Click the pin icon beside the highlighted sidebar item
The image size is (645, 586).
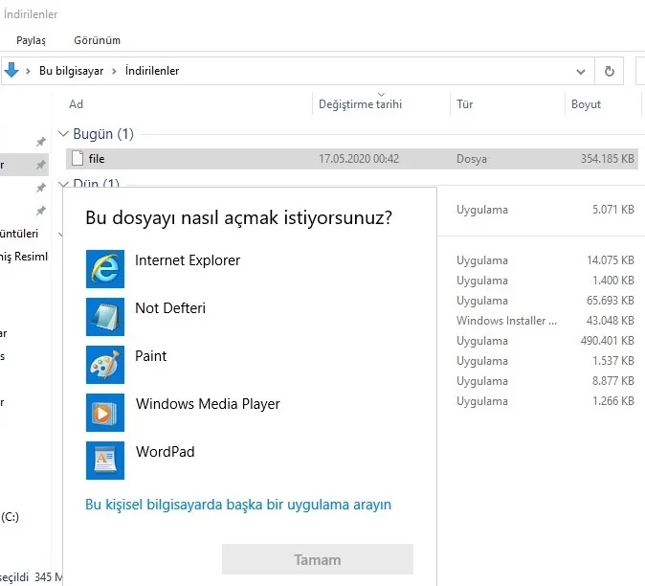coord(41,165)
